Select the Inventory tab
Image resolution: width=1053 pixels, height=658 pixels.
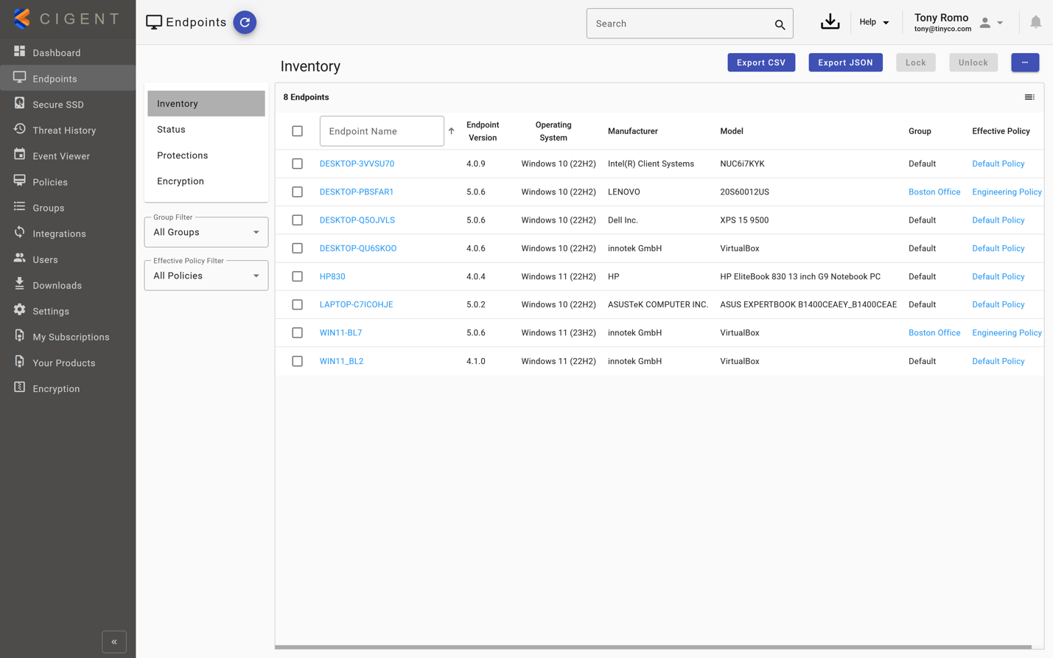pyautogui.click(x=206, y=104)
